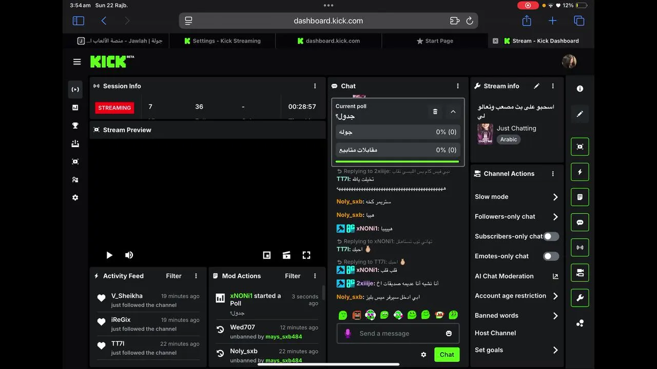Open Stream info three-dot menu
This screenshot has height=369, width=657.
tap(553, 86)
